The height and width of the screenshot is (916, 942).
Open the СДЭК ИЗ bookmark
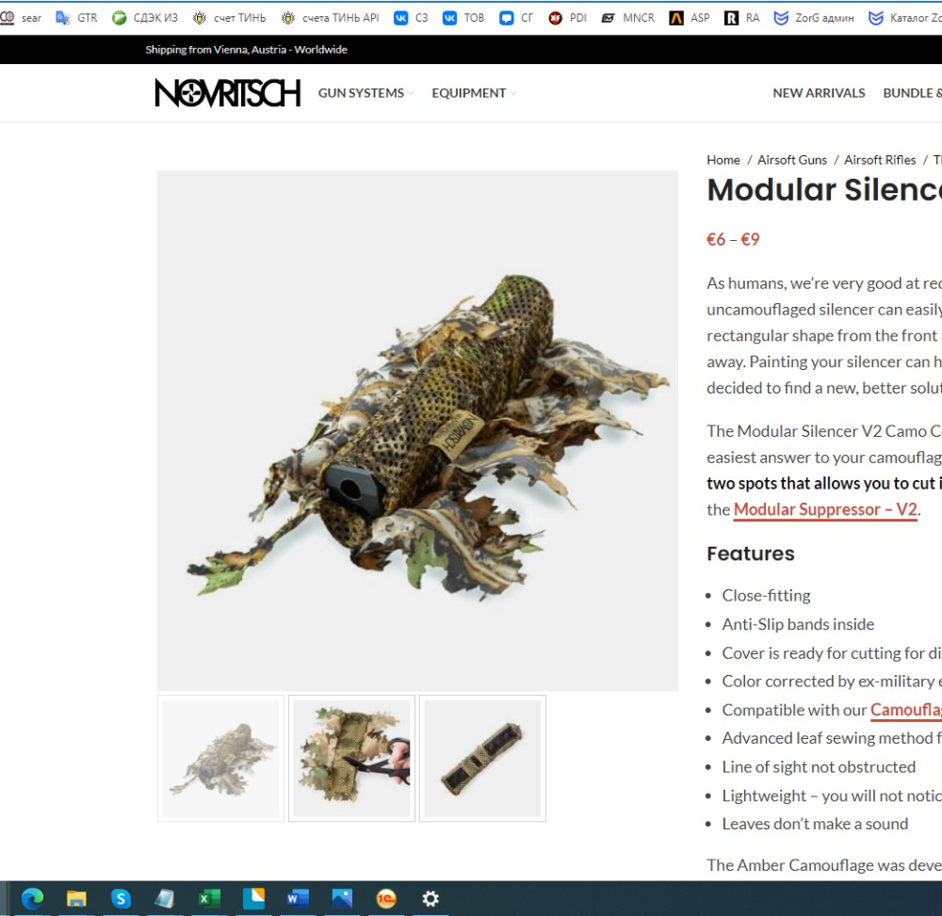pyautogui.click(x=145, y=18)
